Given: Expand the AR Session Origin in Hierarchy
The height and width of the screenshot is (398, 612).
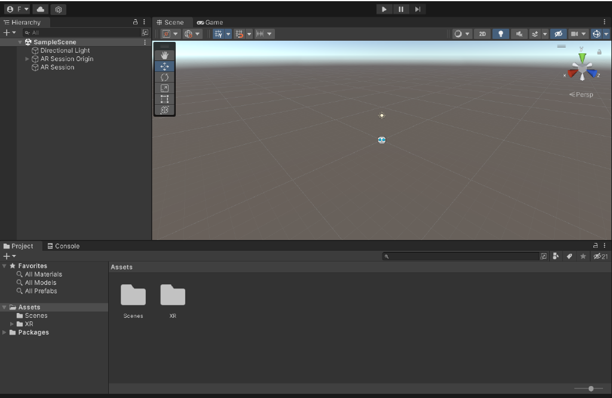Looking at the screenshot, I should coord(27,59).
